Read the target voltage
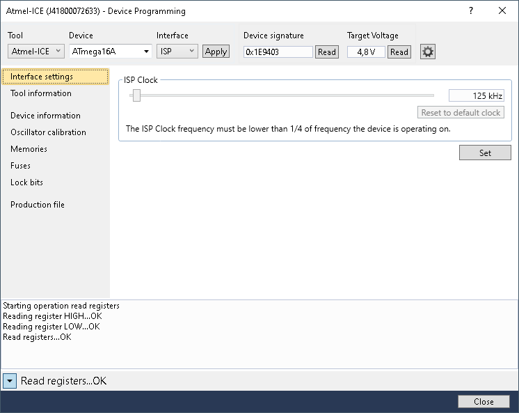Image resolution: width=519 pixels, height=413 pixels. [x=399, y=52]
